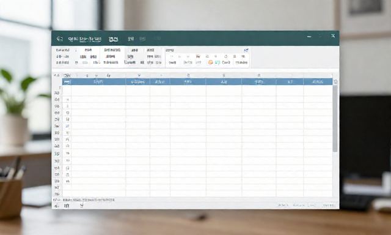Minimize the spreadsheet window

click(x=309, y=37)
